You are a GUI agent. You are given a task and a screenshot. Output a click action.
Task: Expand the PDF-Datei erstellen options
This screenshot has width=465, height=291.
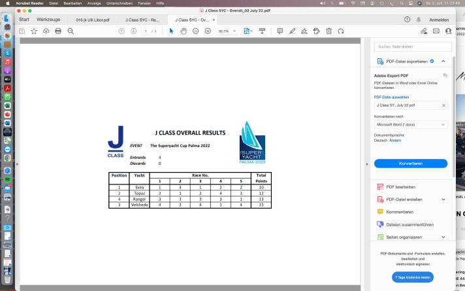click(x=443, y=199)
